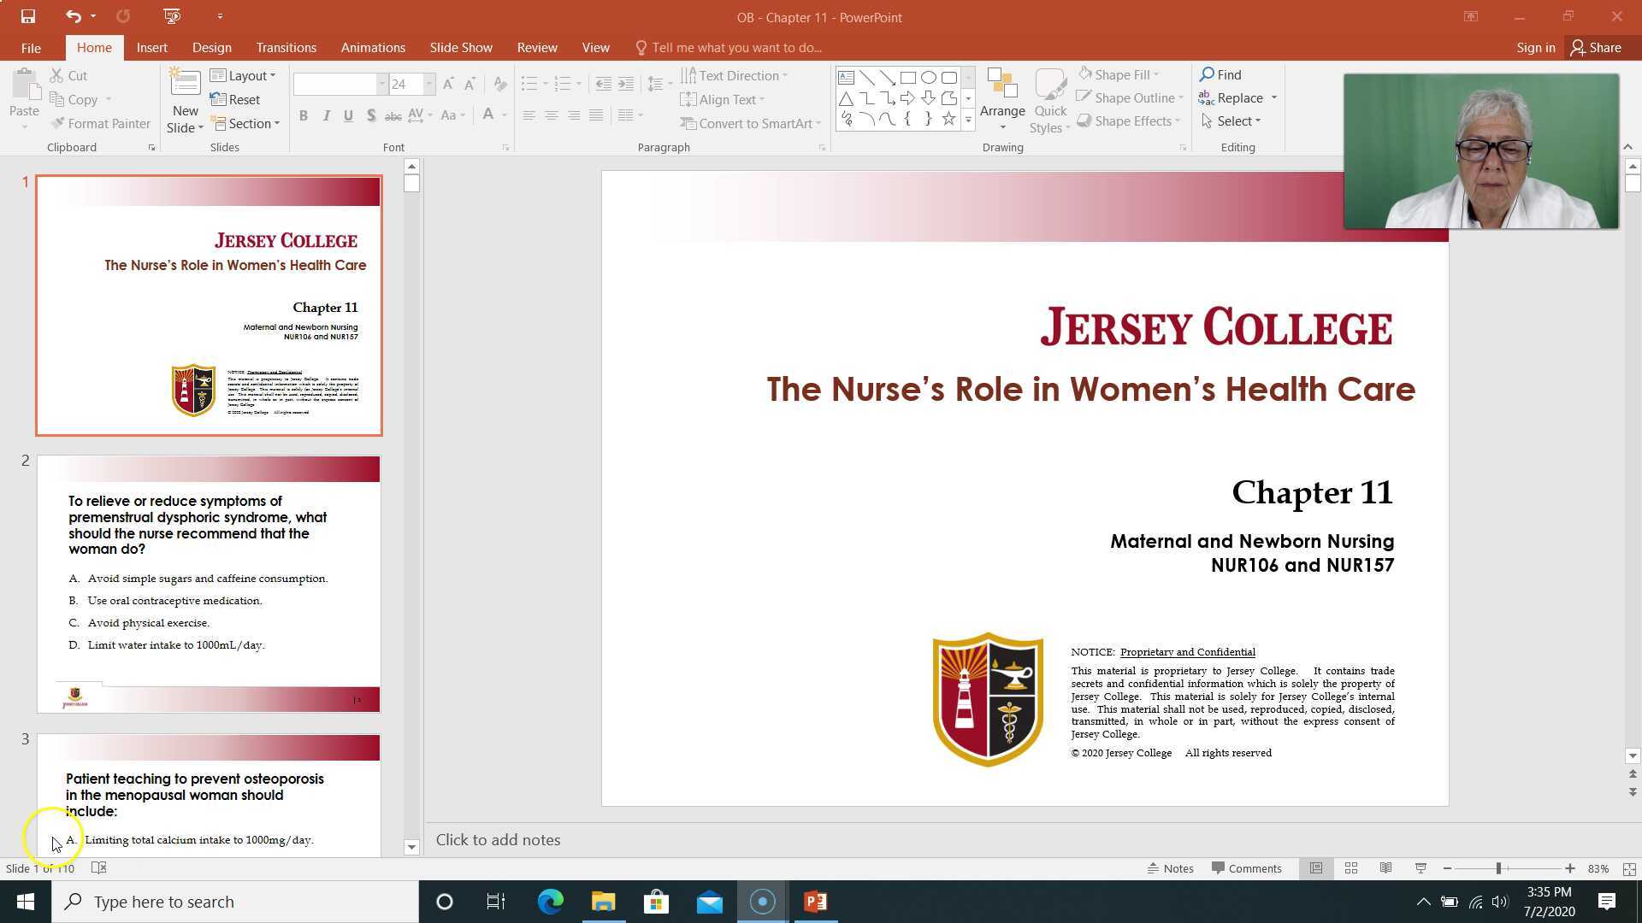Click Sign in link
This screenshot has height=923, width=1642.
(1535, 48)
